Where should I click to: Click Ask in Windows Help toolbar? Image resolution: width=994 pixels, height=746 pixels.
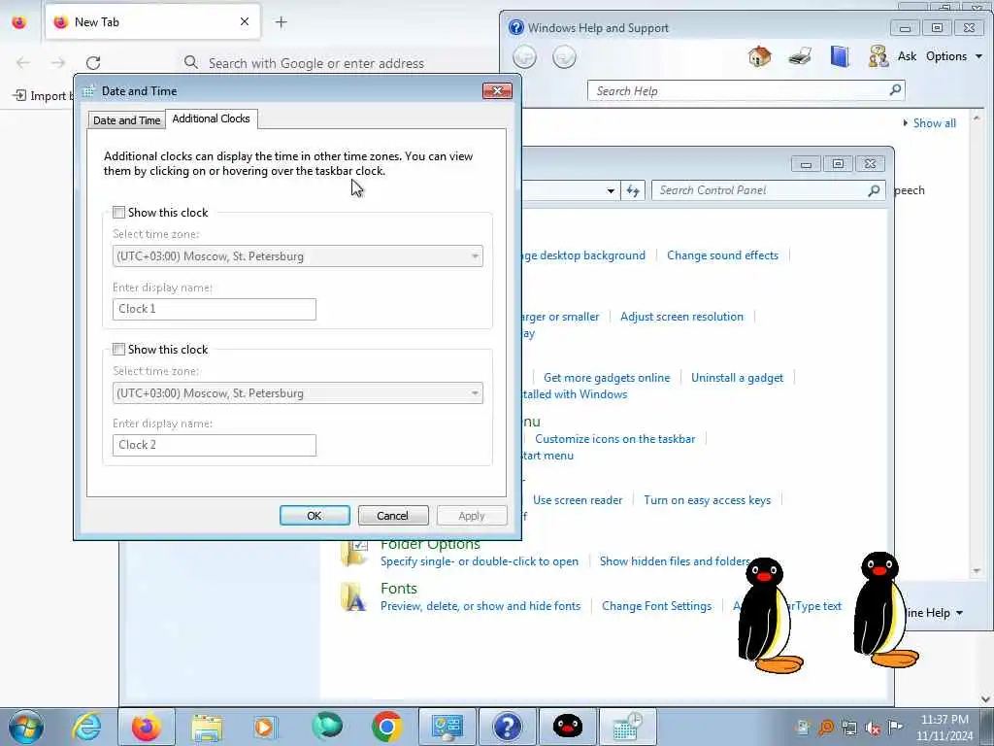point(908,56)
